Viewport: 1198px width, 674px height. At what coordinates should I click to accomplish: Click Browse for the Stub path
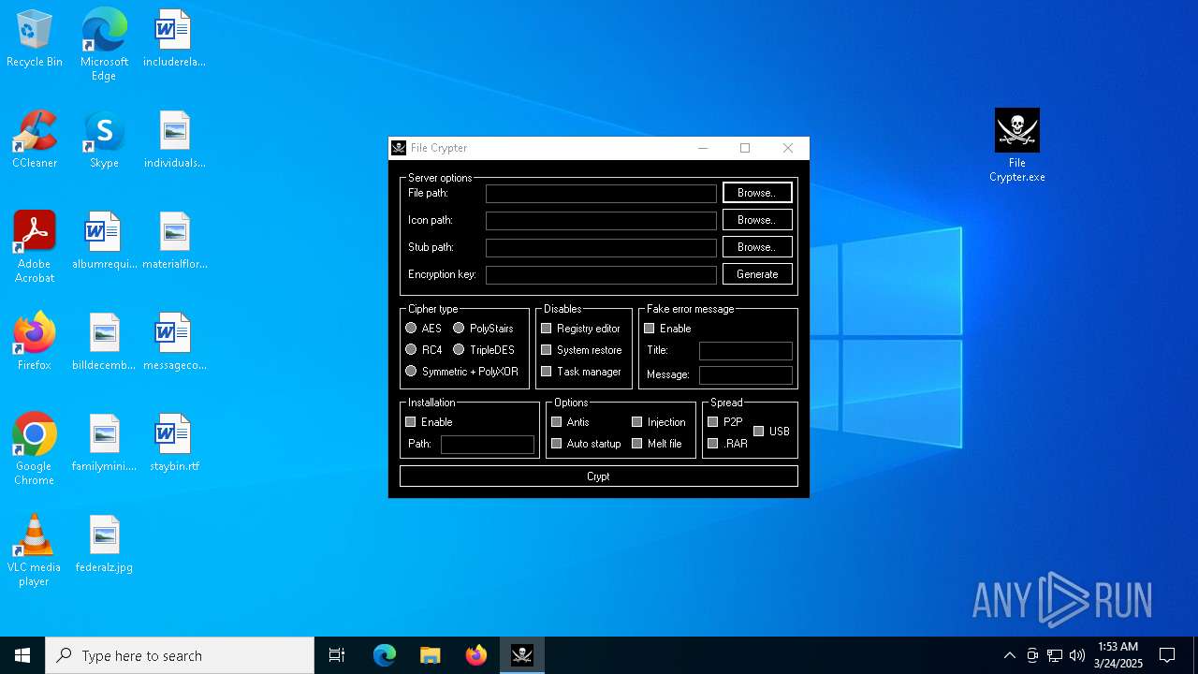(x=757, y=247)
